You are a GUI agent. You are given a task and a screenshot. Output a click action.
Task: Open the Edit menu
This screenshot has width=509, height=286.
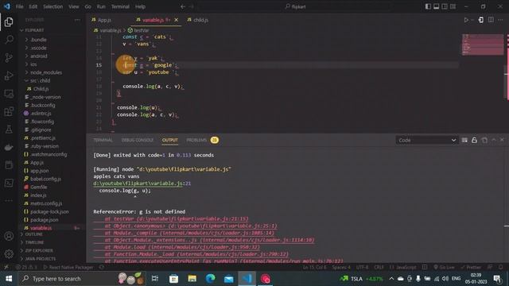[33, 6]
